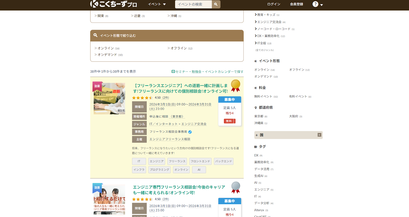Click the Kokuchizu Pro site logo
The image size is (409, 217).
(113, 4)
